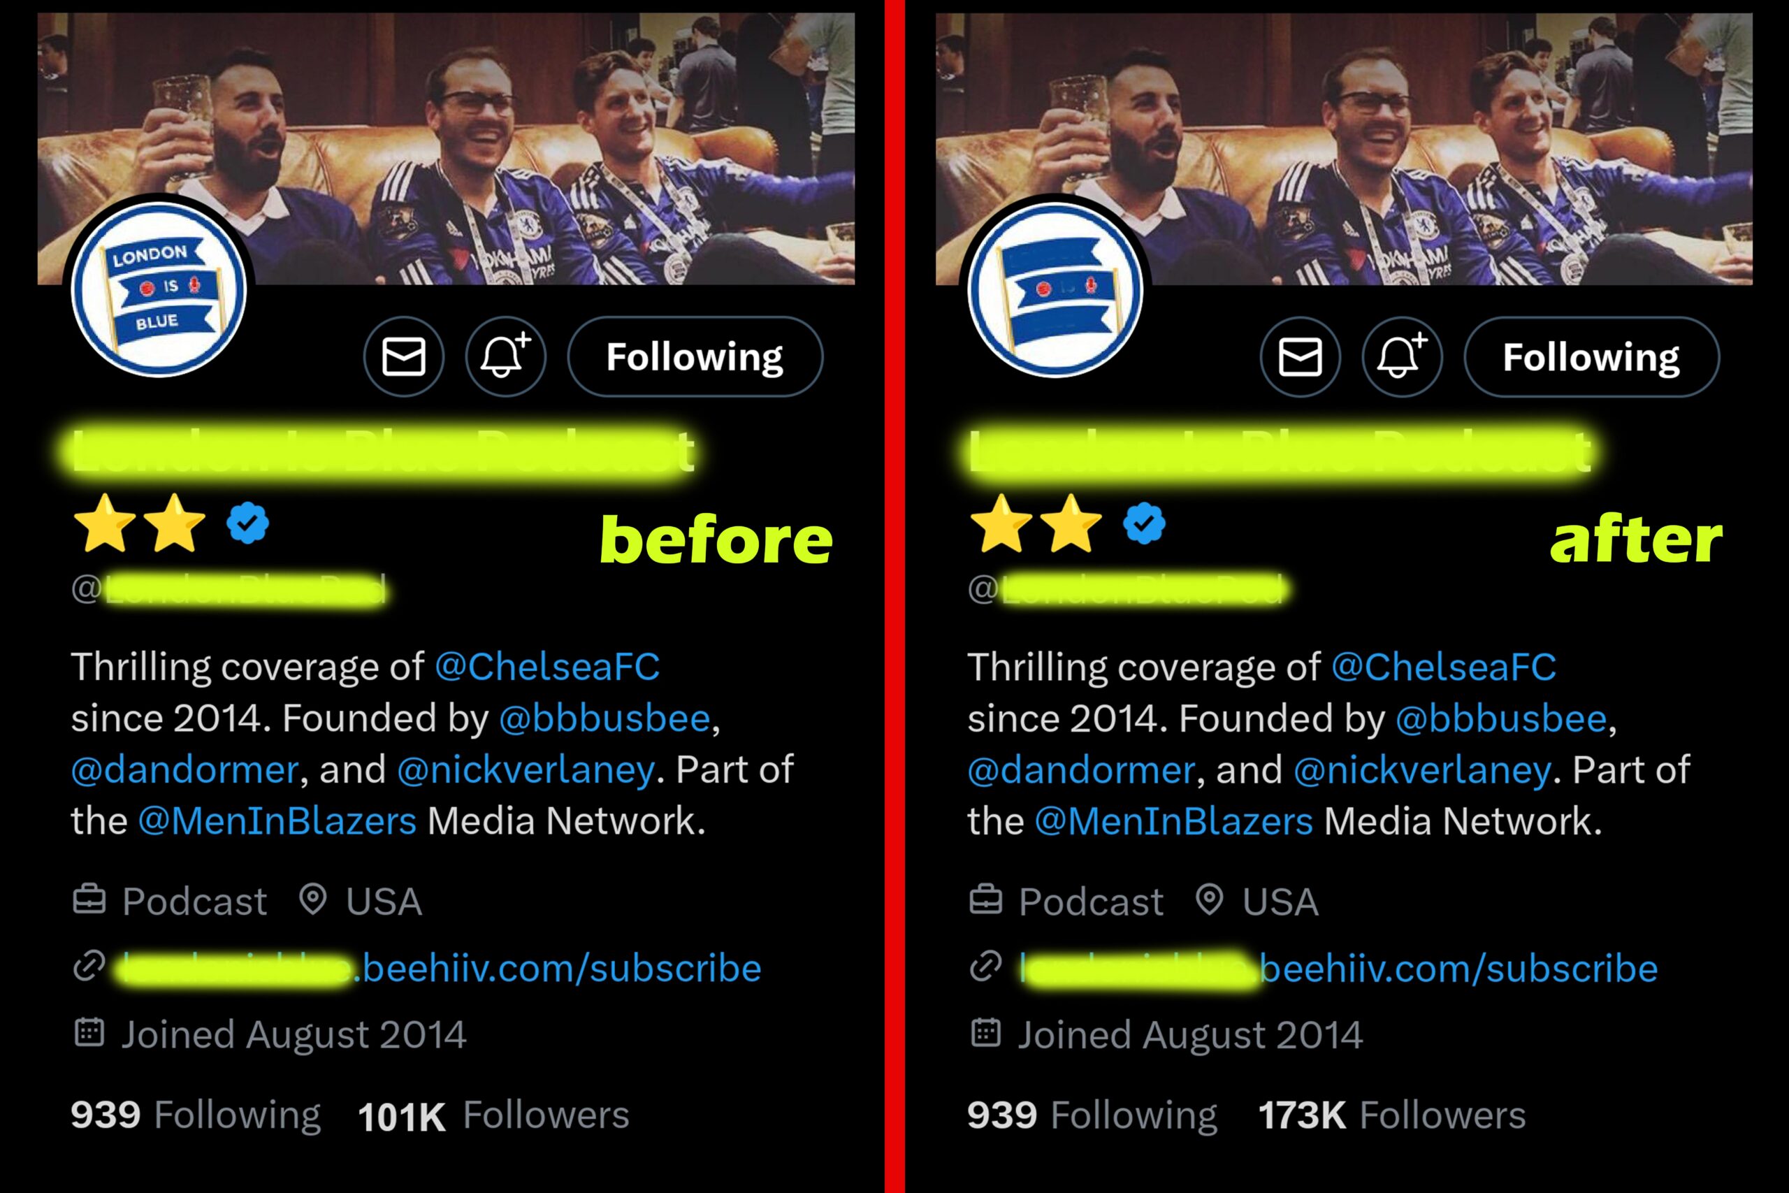Image resolution: width=1789 pixels, height=1193 pixels.
Task: Click the verified badge in before panel
Action: click(248, 523)
